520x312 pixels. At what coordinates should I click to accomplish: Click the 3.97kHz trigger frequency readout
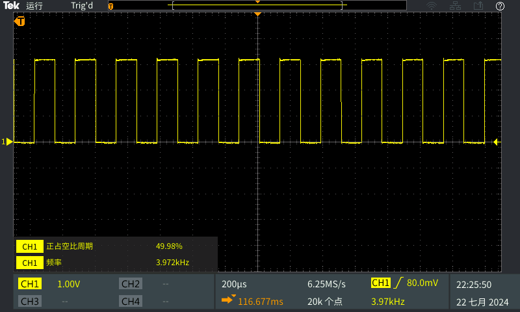387,302
